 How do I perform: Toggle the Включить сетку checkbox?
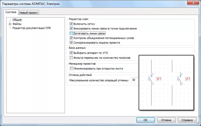(71, 24)
